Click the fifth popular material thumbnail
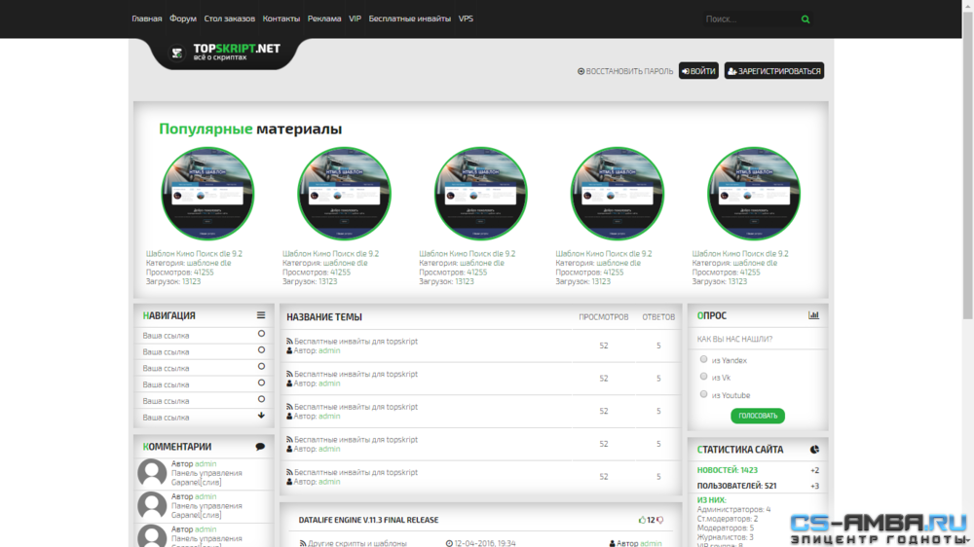974x547 pixels. point(754,194)
